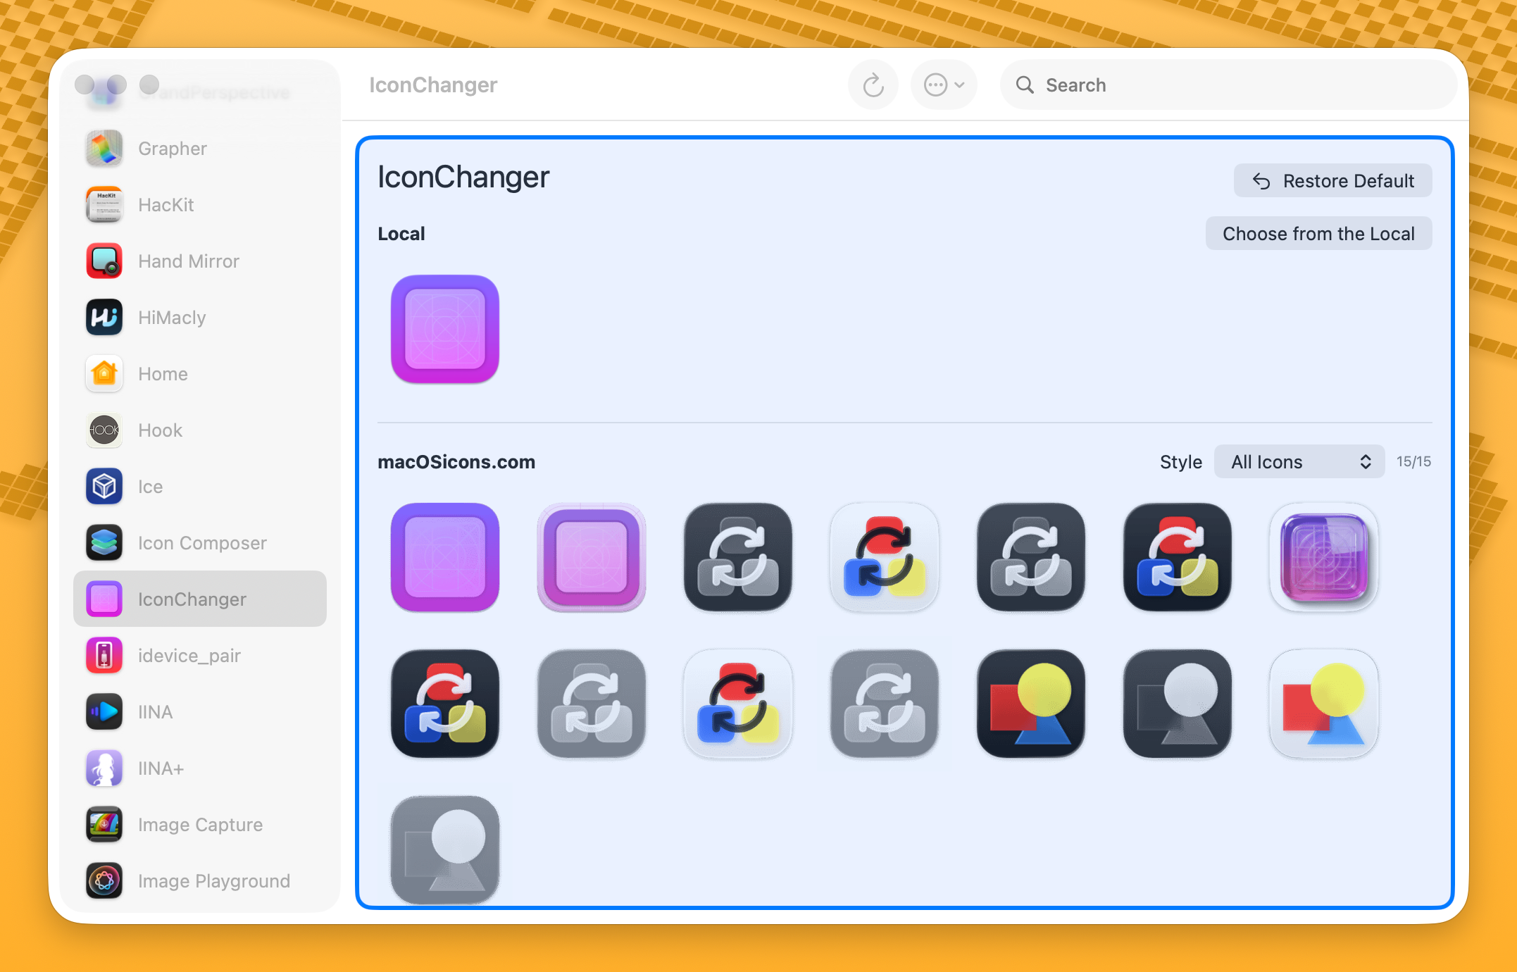Open the ellipsis more-options menu

pyautogui.click(x=943, y=85)
